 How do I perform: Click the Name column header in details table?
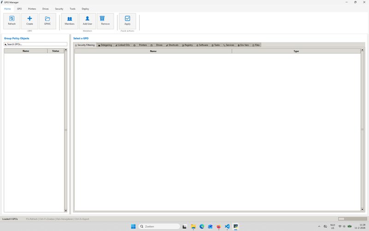pyautogui.click(x=153, y=51)
